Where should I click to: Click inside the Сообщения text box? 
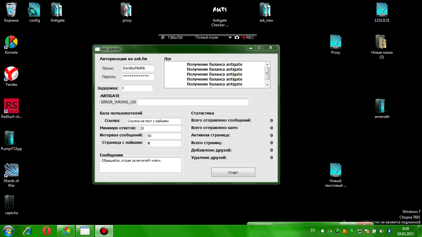point(141,165)
